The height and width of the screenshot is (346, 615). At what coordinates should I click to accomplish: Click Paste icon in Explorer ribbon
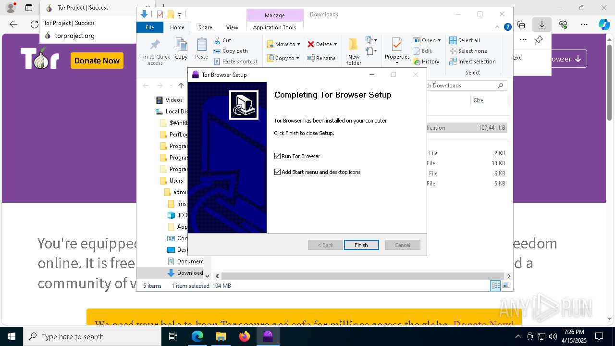pos(201,49)
